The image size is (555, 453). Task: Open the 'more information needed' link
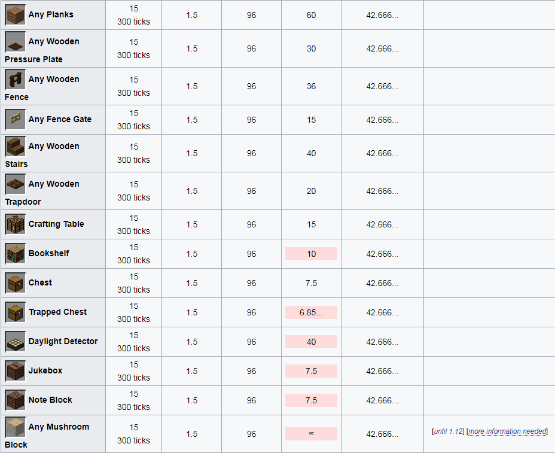pyautogui.click(x=507, y=431)
